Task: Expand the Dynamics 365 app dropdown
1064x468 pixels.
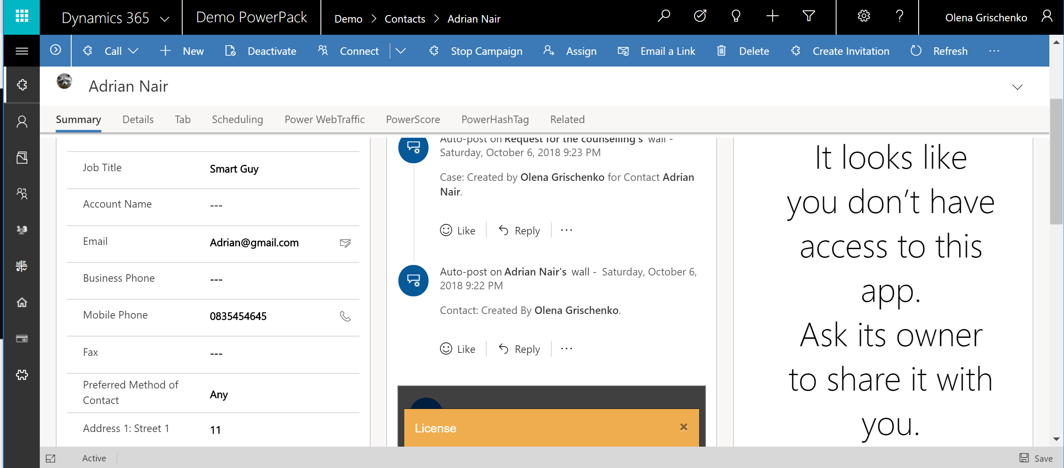Action: [x=165, y=18]
